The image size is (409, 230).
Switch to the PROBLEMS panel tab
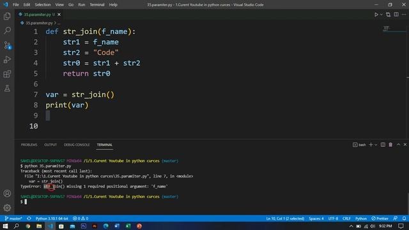(29, 145)
